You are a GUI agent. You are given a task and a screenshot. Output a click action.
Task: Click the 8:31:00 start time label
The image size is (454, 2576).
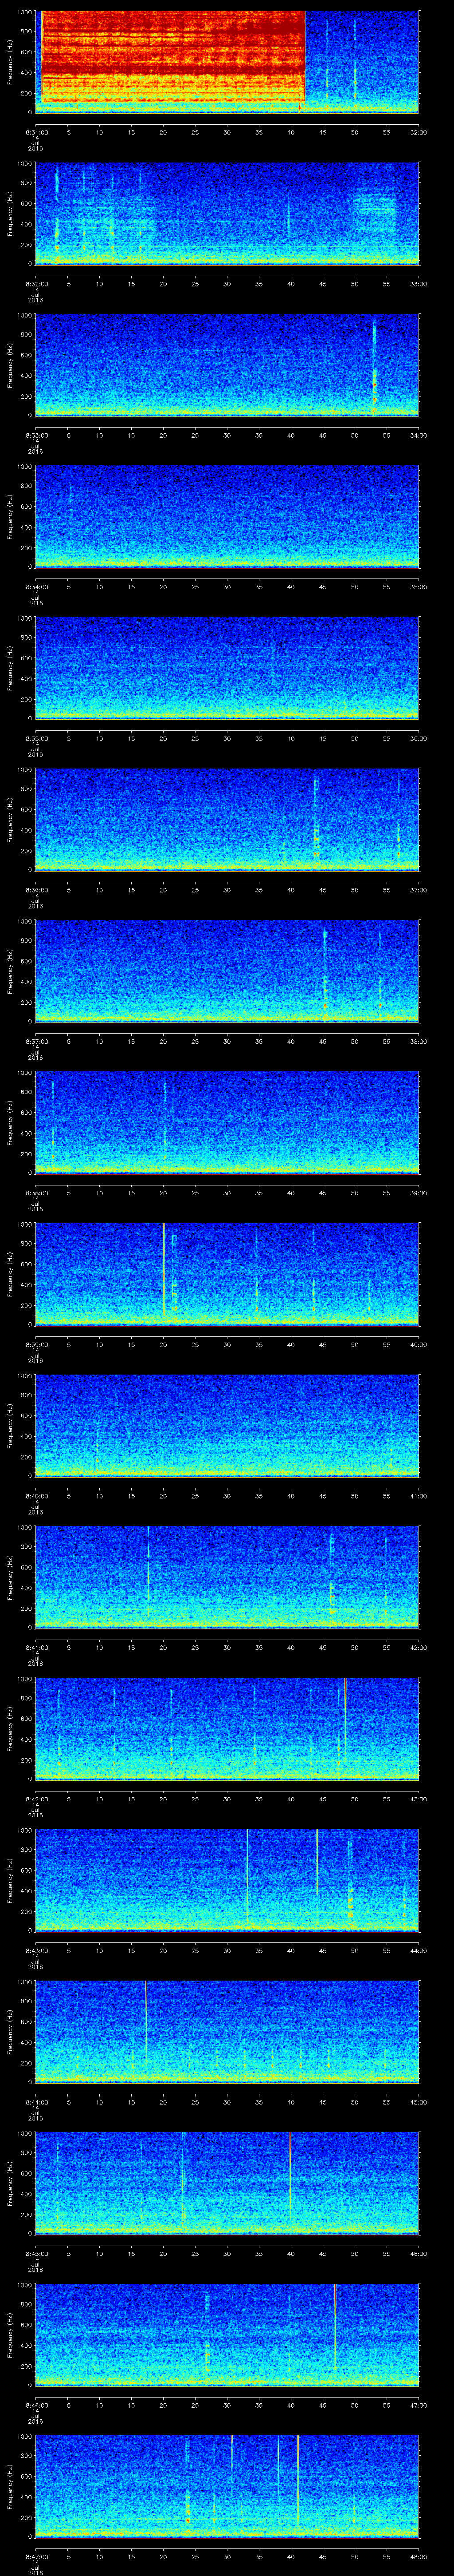36,132
